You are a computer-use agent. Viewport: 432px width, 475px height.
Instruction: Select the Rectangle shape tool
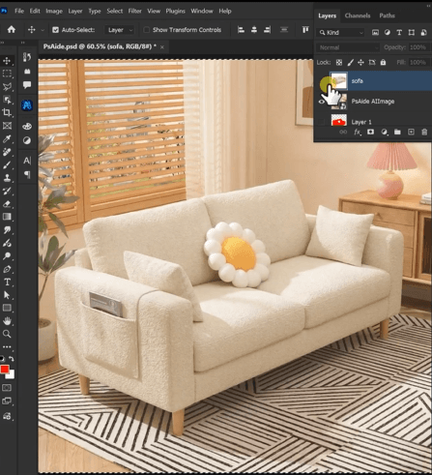point(7,308)
